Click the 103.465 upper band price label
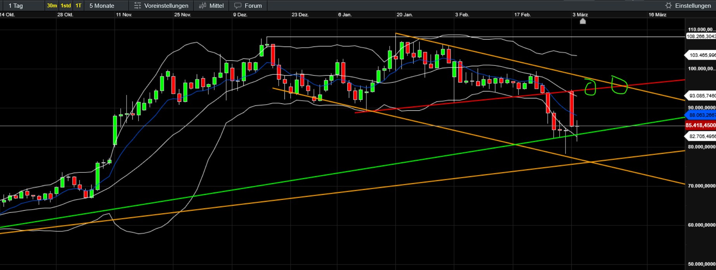This screenshot has height=270, width=716. point(700,55)
